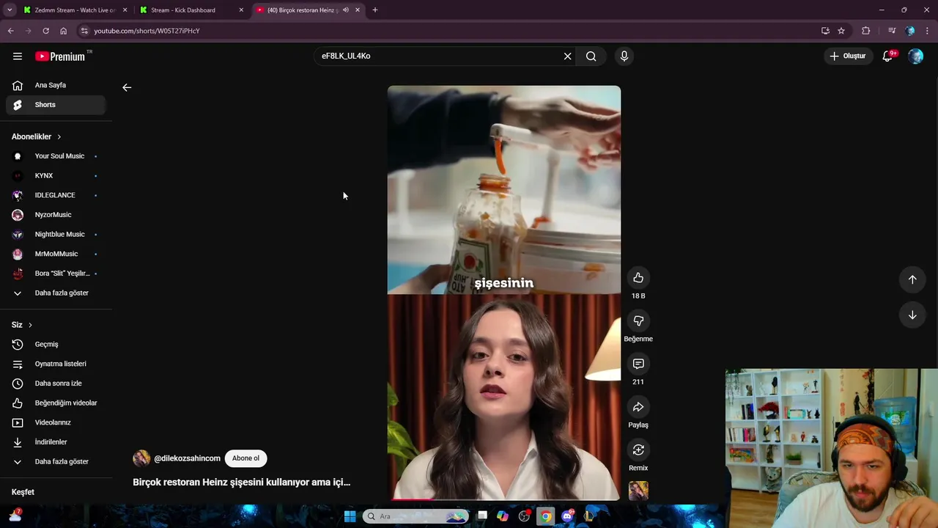Open Your Soul Music subscription
Image resolution: width=938 pixels, height=528 pixels.
pyautogui.click(x=56, y=156)
